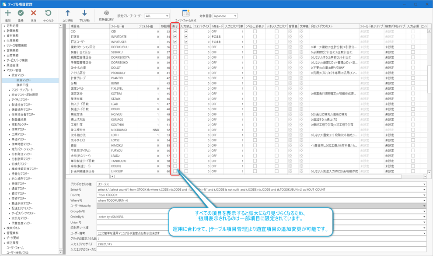
Task: Enable 表示 checkbox for 製番引当て区分 row
Action: click(175, 52)
